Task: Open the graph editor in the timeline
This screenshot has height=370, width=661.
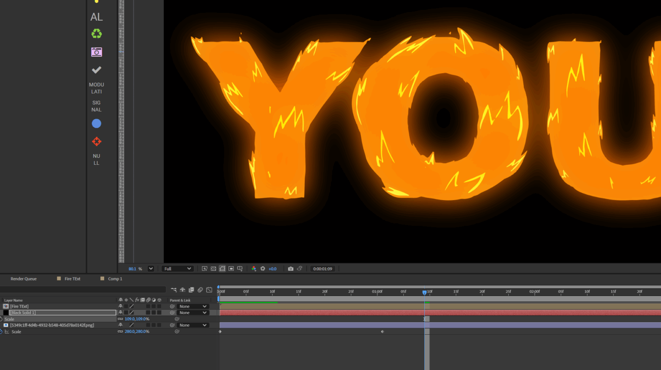Action: point(209,290)
